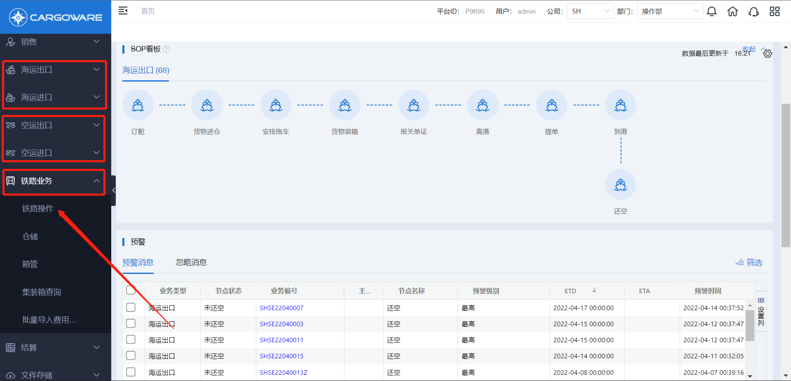Screen dimensions: 791x381
Task: Switch to the 忽略消息 tab
Action: (x=191, y=262)
